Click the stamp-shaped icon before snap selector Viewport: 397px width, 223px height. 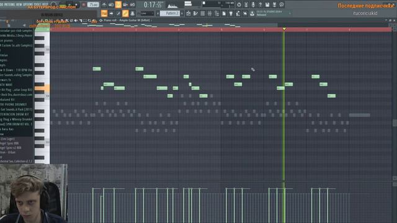pyautogui.click(x=132, y=14)
